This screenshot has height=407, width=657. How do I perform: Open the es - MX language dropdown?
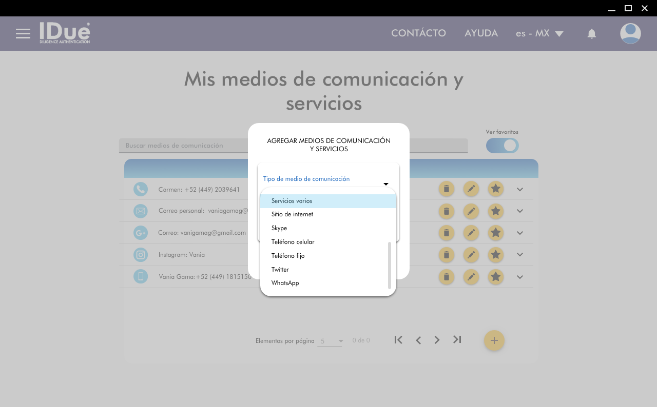coord(539,33)
